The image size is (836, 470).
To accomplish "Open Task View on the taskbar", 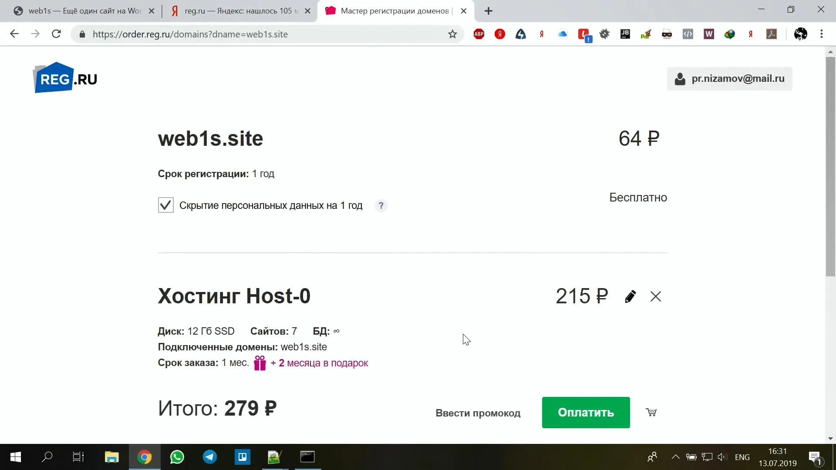I will tap(78, 457).
